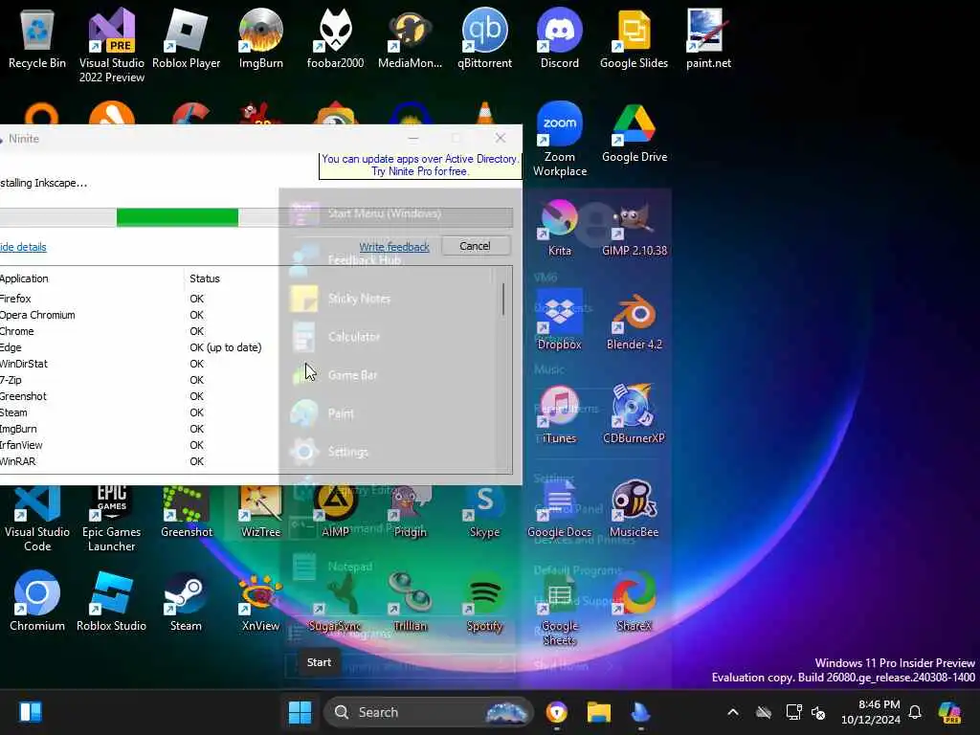This screenshot has height=735, width=980.
Task: Open the Discord desktop icon
Action: pyautogui.click(x=559, y=38)
